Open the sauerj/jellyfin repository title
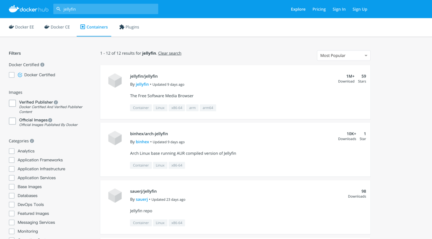The width and height of the screenshot is (432, 239). click(144, 191)
